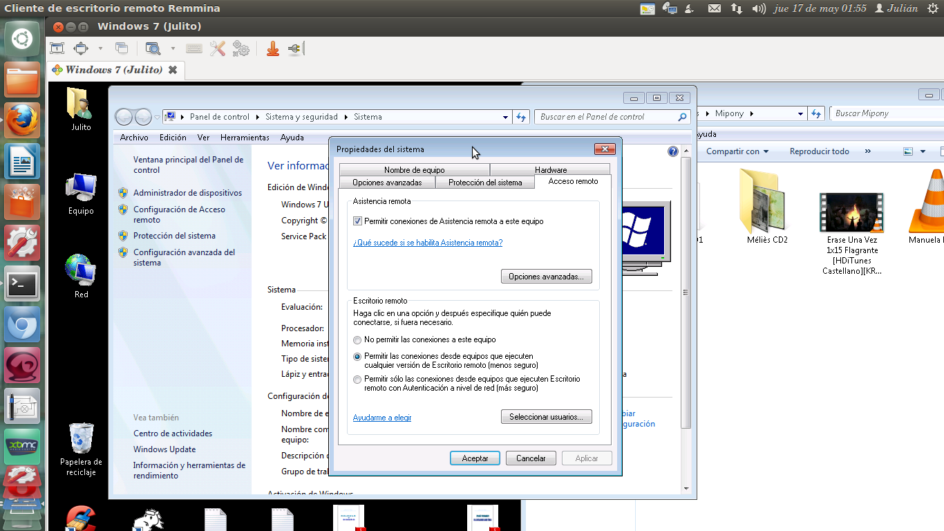Click Opciones avanzadas... button
This screenshot has height=531, width=944.
[546, 277]
